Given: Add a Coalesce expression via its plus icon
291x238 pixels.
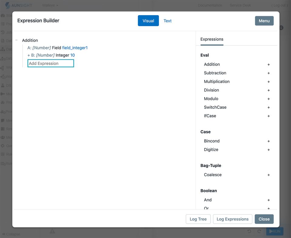Looking at the screenshot, I should [269, 175].
